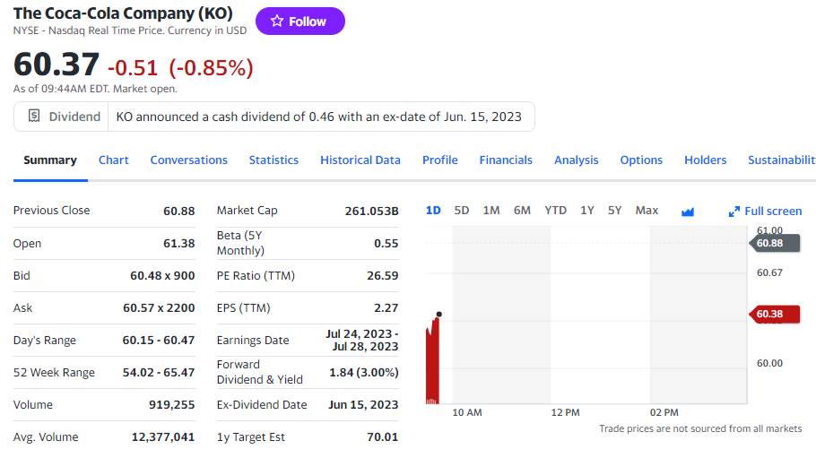Screen dimensions: 816x458
Task: Switch to the Options tab
Action: (641, 160)
